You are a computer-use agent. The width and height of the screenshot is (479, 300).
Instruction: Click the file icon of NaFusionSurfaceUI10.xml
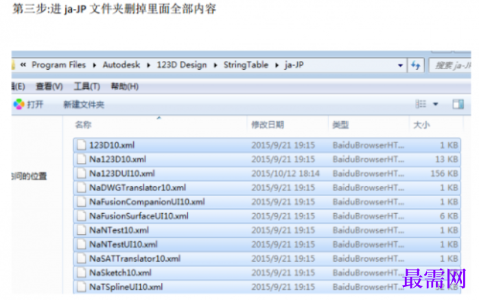(x=82, y=216)
